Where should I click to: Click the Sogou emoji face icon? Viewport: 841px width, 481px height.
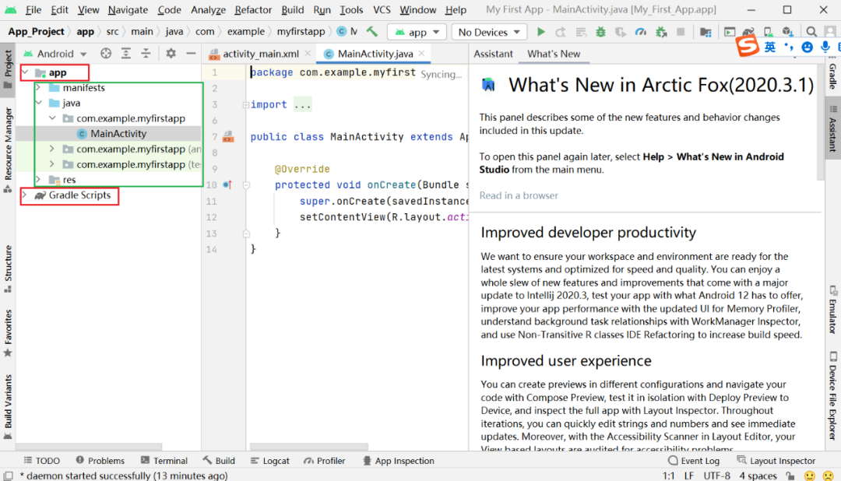pos(808,47)
